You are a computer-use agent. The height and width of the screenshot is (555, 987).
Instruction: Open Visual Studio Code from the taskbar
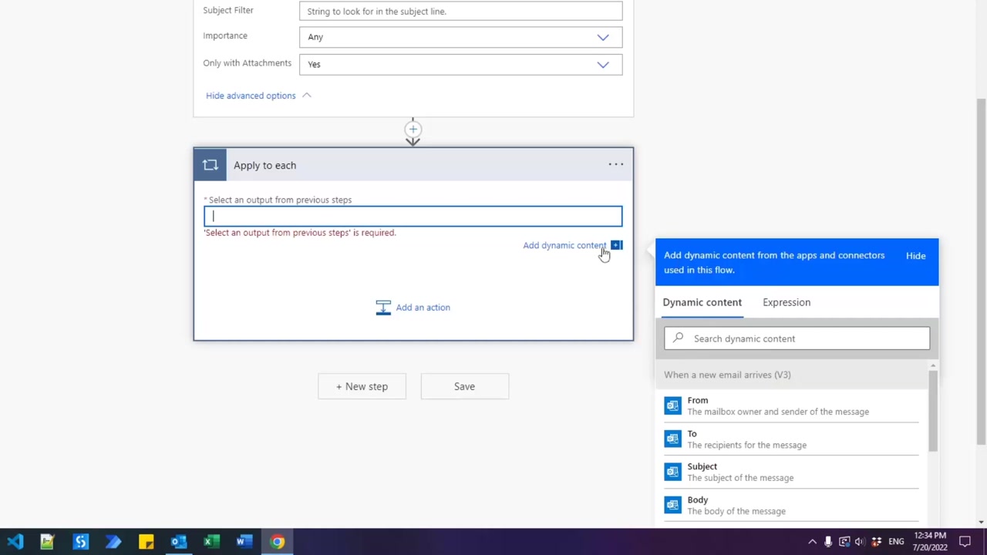(x=15, y=542)
